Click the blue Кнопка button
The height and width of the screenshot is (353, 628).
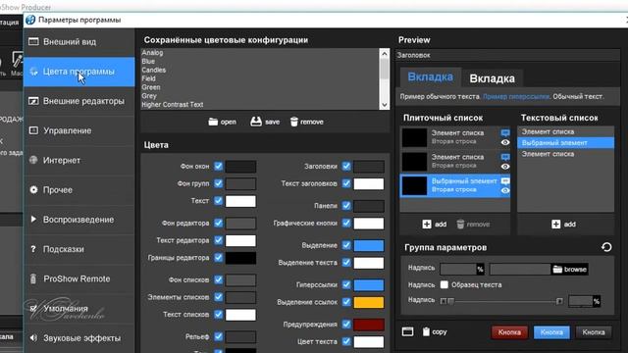551,332
